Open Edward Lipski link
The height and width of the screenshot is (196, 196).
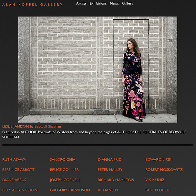point(159,159)
